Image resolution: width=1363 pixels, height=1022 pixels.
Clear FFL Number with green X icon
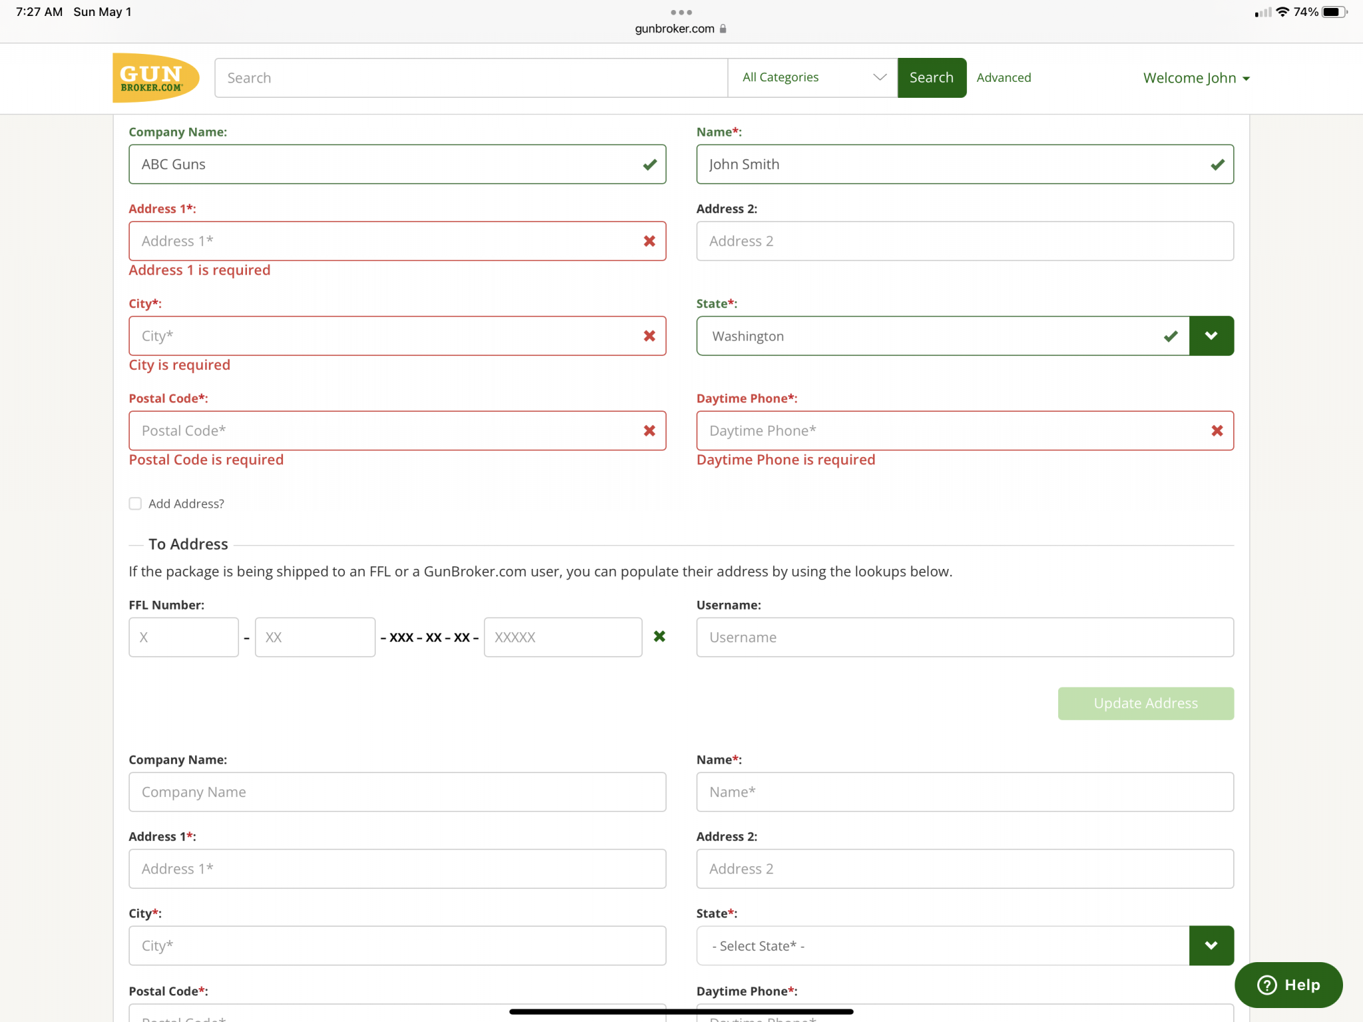click(x=659, y=637)
